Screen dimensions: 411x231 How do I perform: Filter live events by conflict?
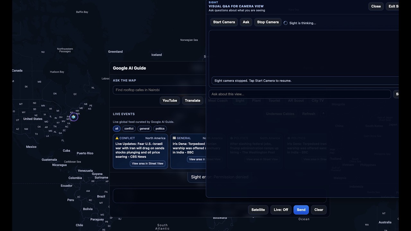(x=129, y=129)
